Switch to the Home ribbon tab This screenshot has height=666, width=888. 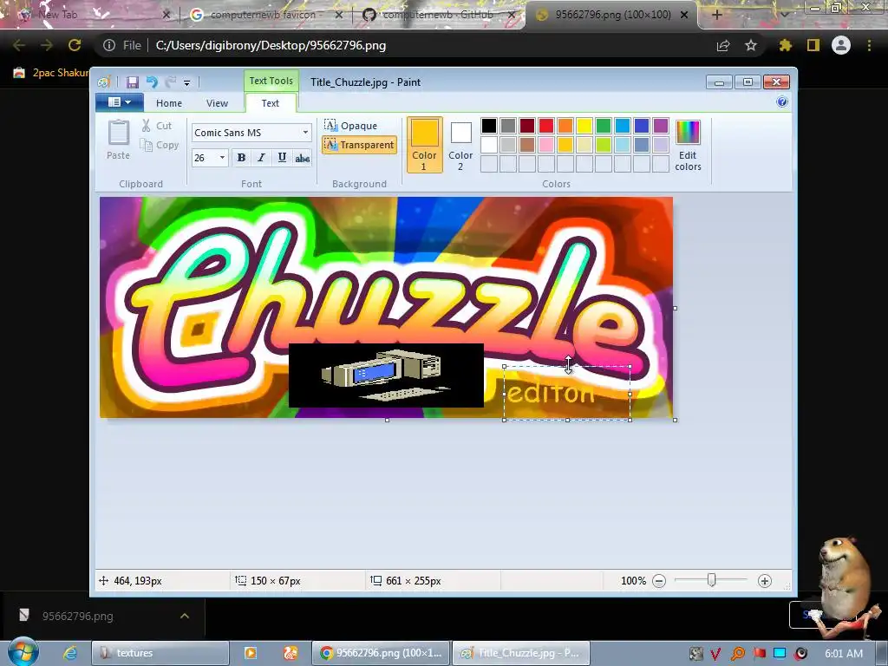(169, 103)
